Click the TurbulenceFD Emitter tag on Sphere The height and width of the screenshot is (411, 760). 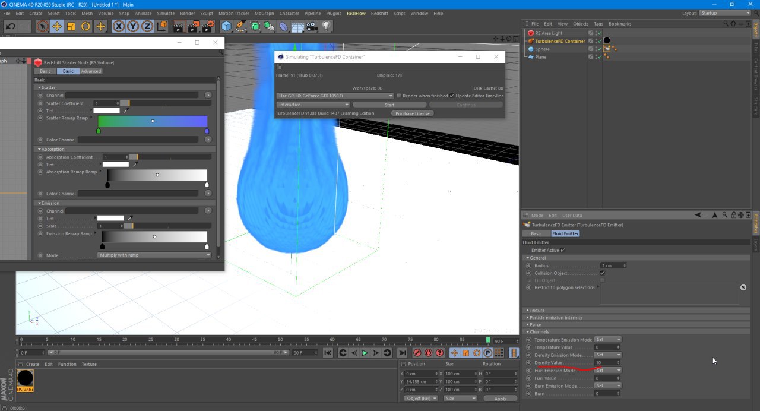click(x=607, y=49)
